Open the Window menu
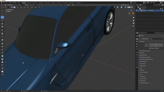The height and width of the screenshot is (92, 164). point(15,3)
